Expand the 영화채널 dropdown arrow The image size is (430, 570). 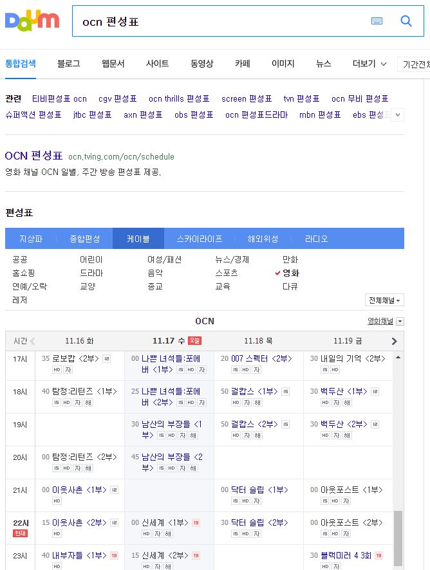click(x=400, y=322)
